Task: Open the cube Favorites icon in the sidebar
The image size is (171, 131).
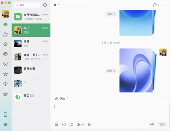Action: click(5, 44)
